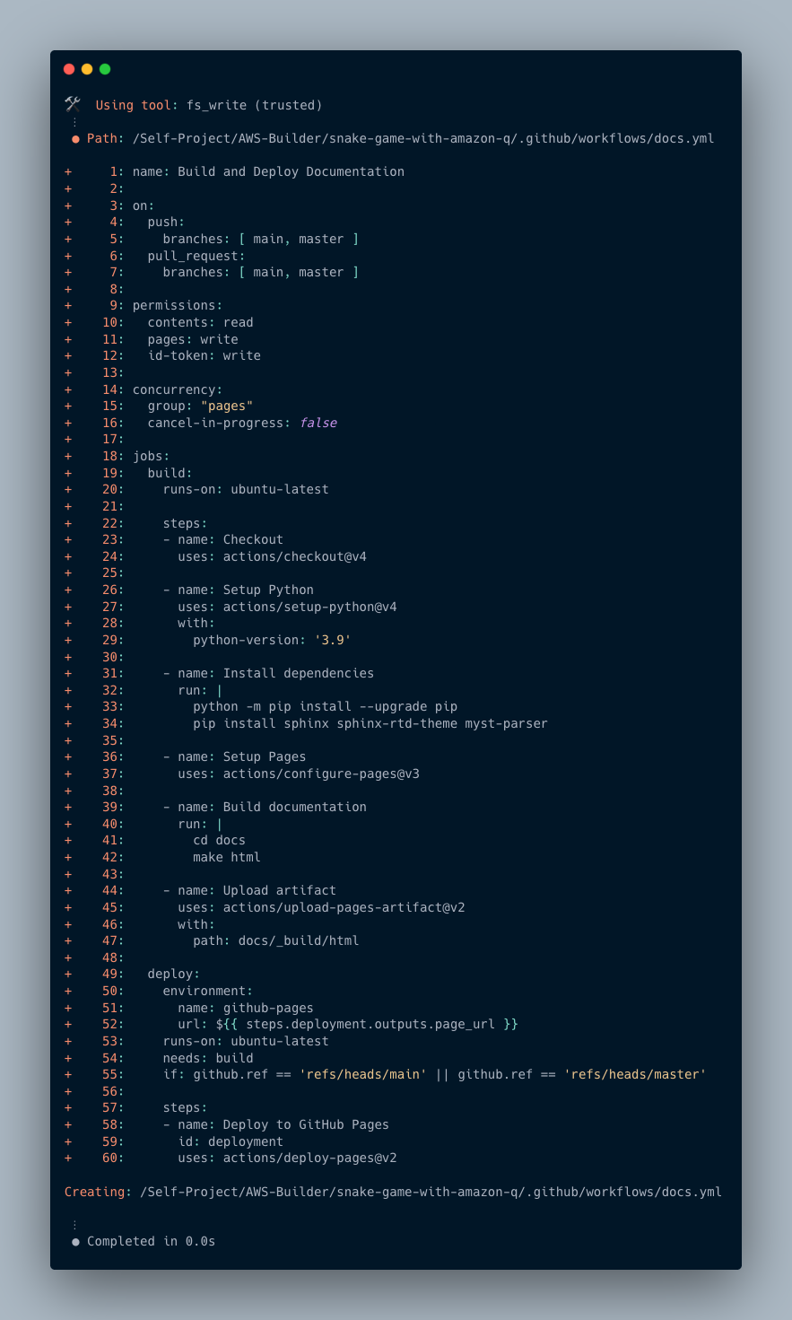Click the docs.yml path after Path label

(x=423, y=138)
